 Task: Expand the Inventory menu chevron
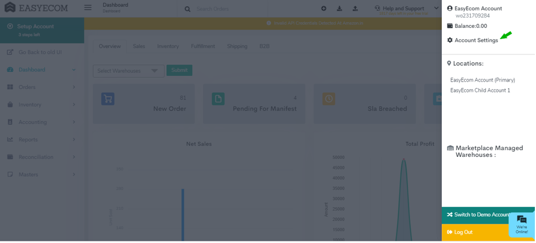click(74, 104)
